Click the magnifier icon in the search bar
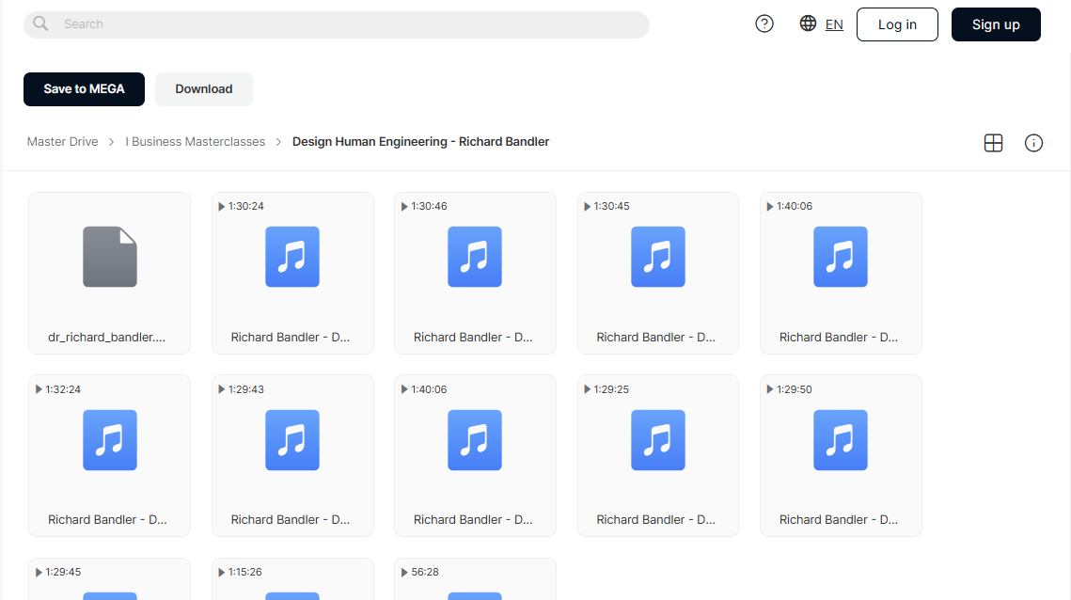 point(41,24)
